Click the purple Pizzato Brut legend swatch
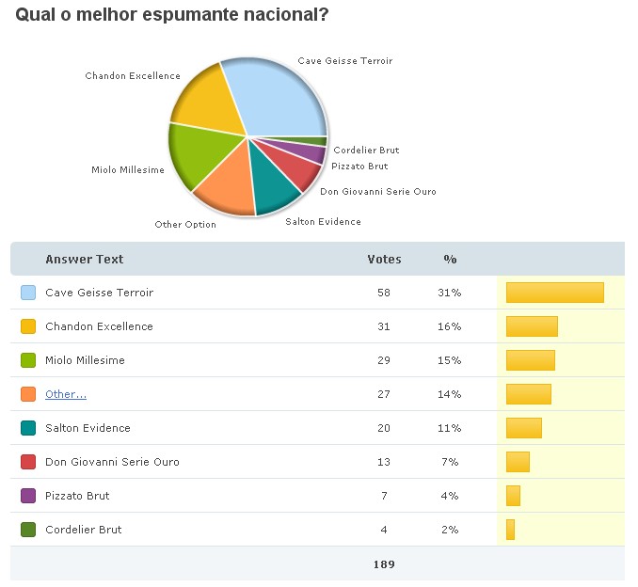Image resolution: width=638 pixels, height=587 pixels. pyautogui.click(x=28, y=496)
